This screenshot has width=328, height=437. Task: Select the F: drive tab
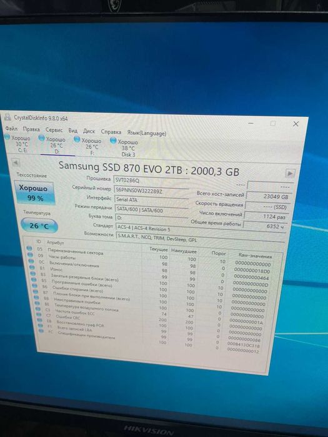[89, 147]
